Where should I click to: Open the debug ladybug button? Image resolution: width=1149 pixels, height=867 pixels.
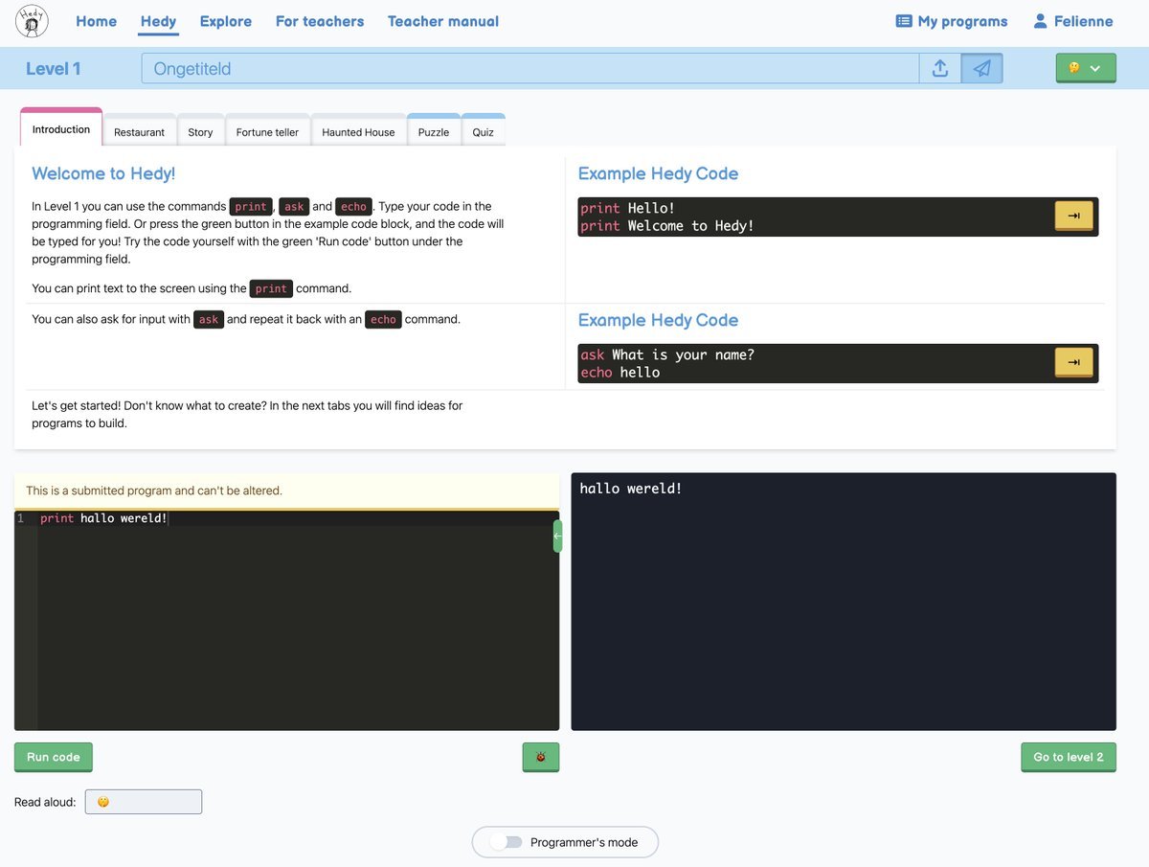(x=541, y=757)
